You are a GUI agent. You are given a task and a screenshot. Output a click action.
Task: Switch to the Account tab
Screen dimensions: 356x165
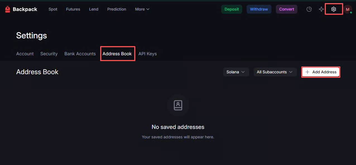coord(25,54)
